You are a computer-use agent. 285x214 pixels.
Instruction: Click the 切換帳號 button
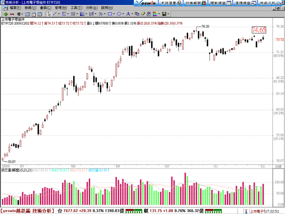coord(195,3)
